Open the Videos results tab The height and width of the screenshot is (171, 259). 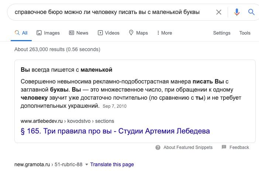[x=108, y=33]
